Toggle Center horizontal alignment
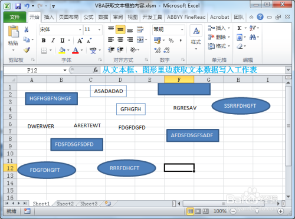The image size is (295, 219). 120,39
